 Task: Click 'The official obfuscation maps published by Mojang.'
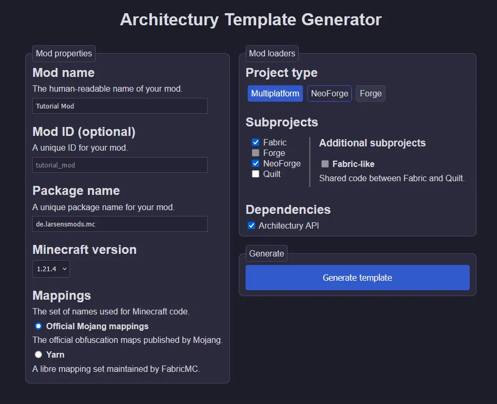tap(127, 340)
